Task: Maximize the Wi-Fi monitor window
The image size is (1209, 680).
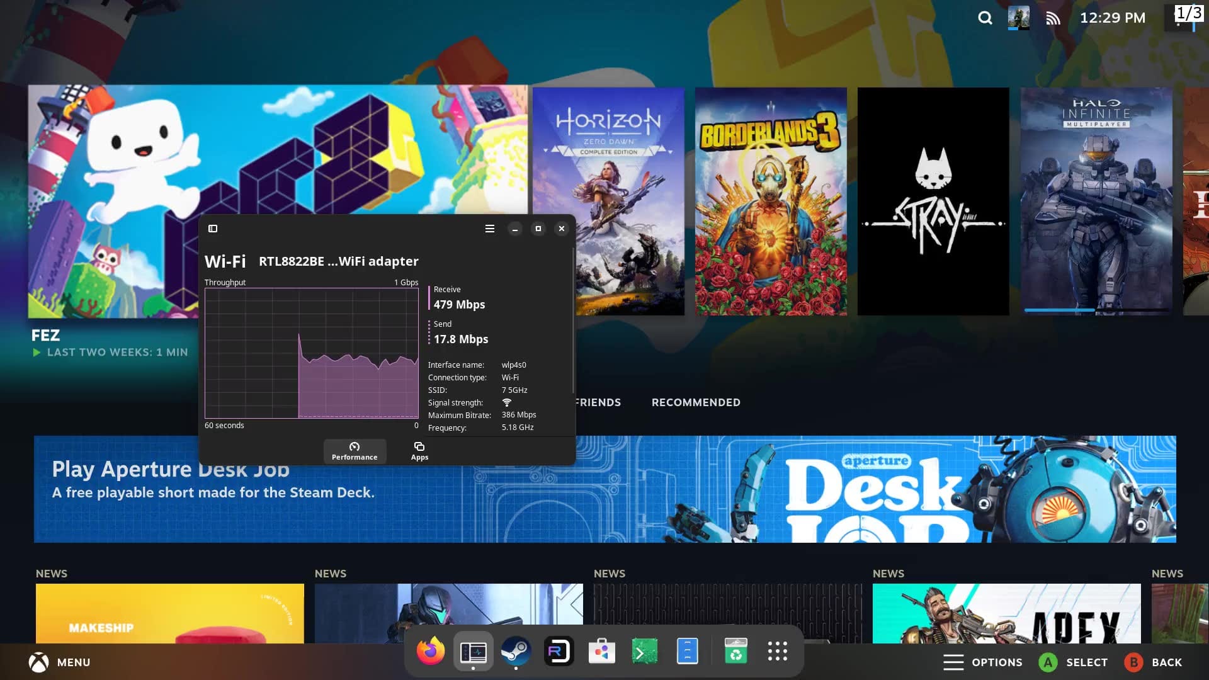Action: [x=538, y=229]
